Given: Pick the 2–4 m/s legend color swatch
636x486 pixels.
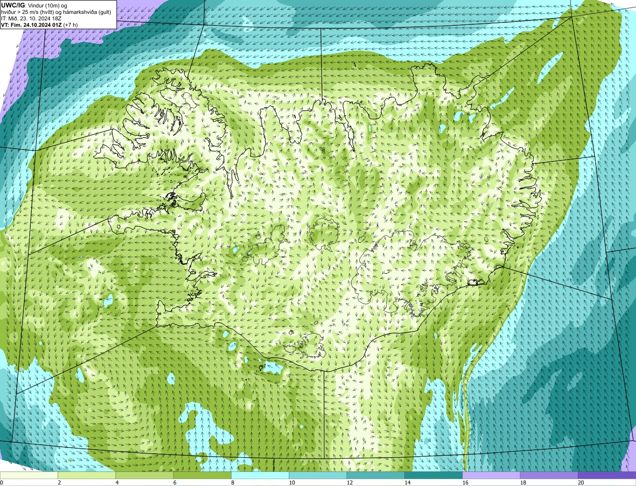Looking at the screenshot, I should (86, 475).
